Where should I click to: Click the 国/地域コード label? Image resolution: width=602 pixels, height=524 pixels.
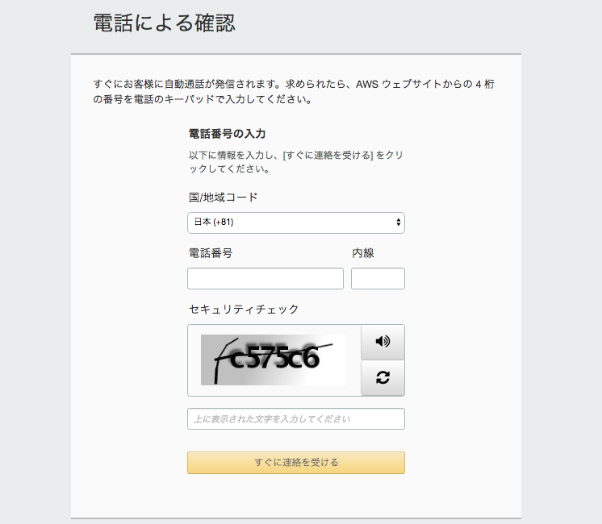[x=223, y=198]
